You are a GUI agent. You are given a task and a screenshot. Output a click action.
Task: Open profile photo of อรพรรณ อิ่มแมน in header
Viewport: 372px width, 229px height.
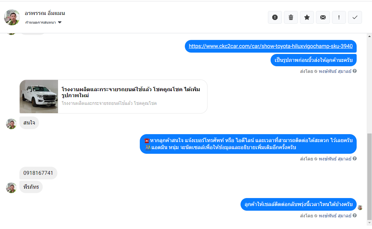click(12, 17)
